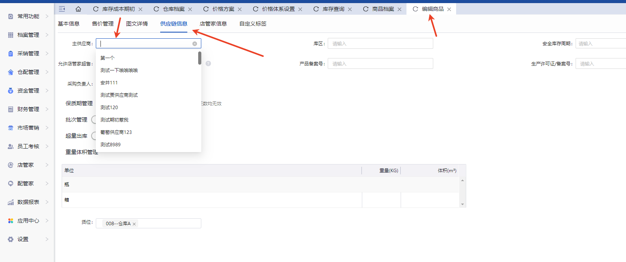This screenshot has width=626, height=262.
Task: Open the 商品档案 page tab
Action: [383, 9]
